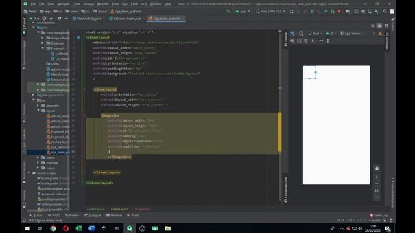Select MainActivity in the project tree
The image size is (415, 233).
point(58,74)
